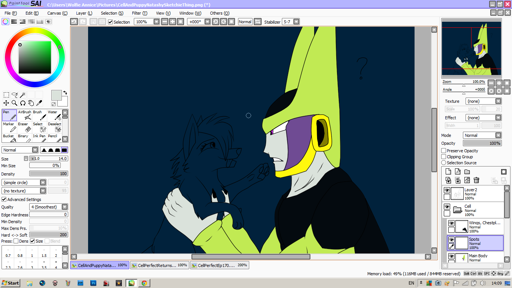Click the layer Opacity slider bar
Image resolution: width=512 pixels, height=288 pixels.
[482, 143]
